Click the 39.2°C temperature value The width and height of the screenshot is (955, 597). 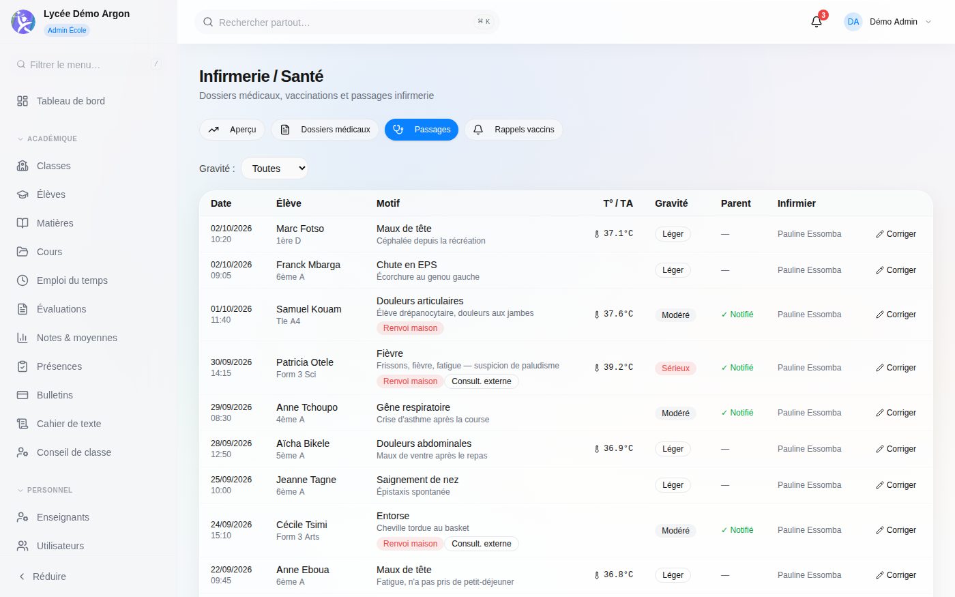pyautogui.click(x=618, y=367)
